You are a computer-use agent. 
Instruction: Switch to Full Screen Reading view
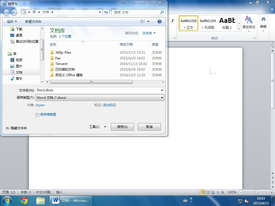point(208,192)
